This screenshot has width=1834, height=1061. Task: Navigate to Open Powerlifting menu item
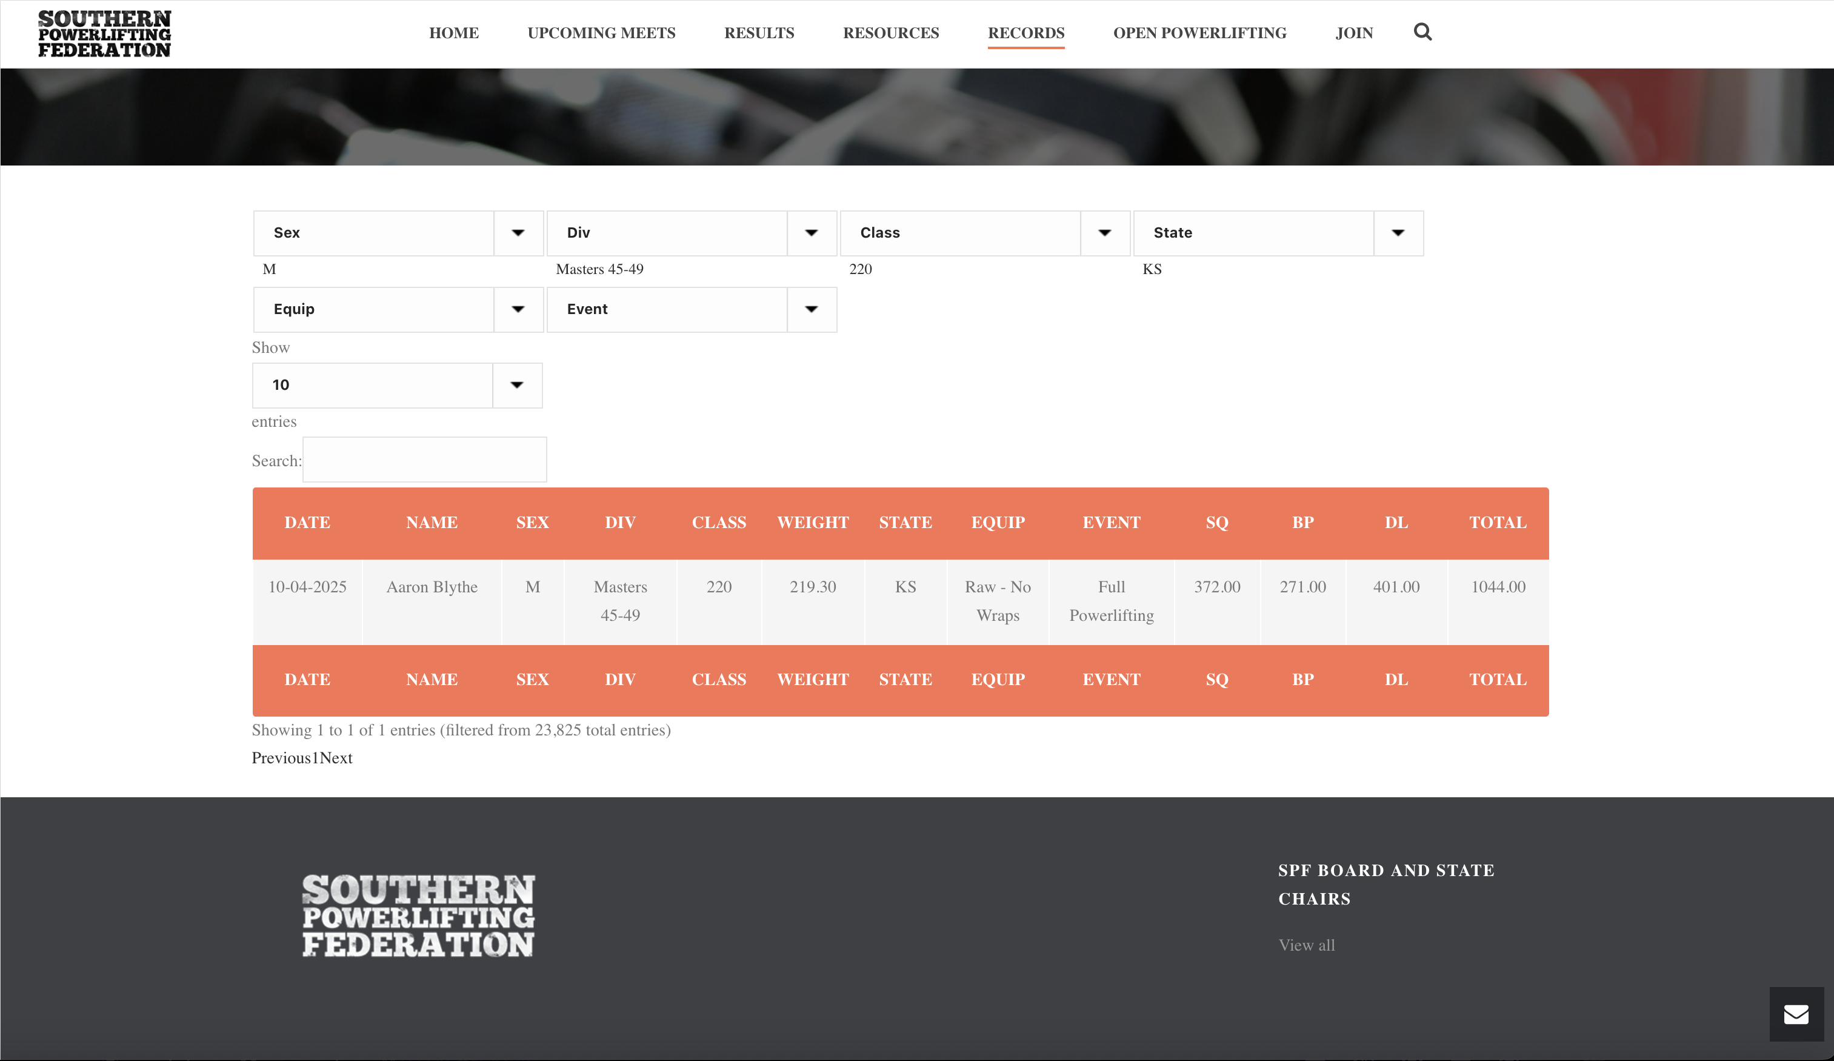point(1199,33)
